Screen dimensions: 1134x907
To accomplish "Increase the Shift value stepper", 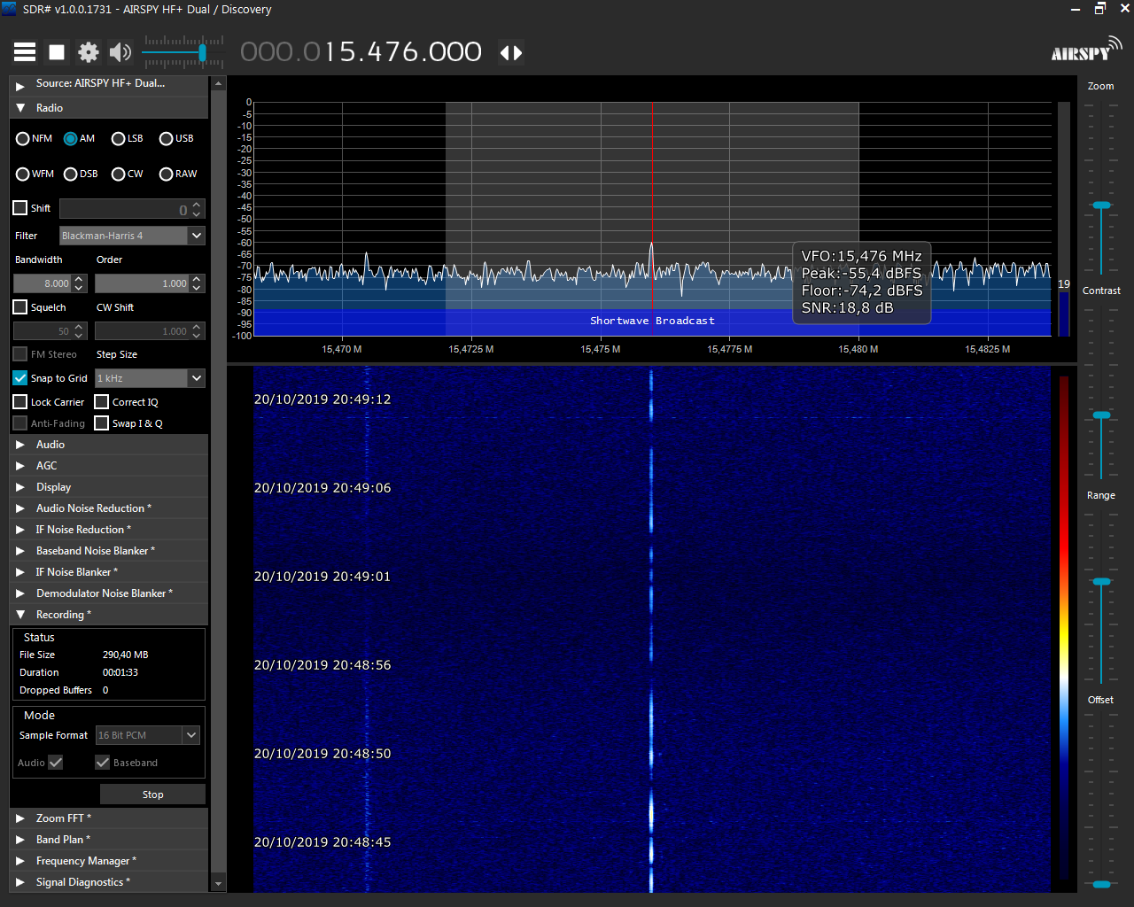I will tap(197, 205).
